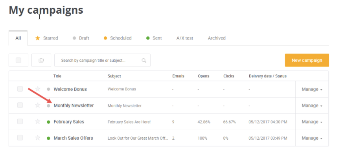Star the February Sales campaign
337x151 pixels.
click(38, 122)
